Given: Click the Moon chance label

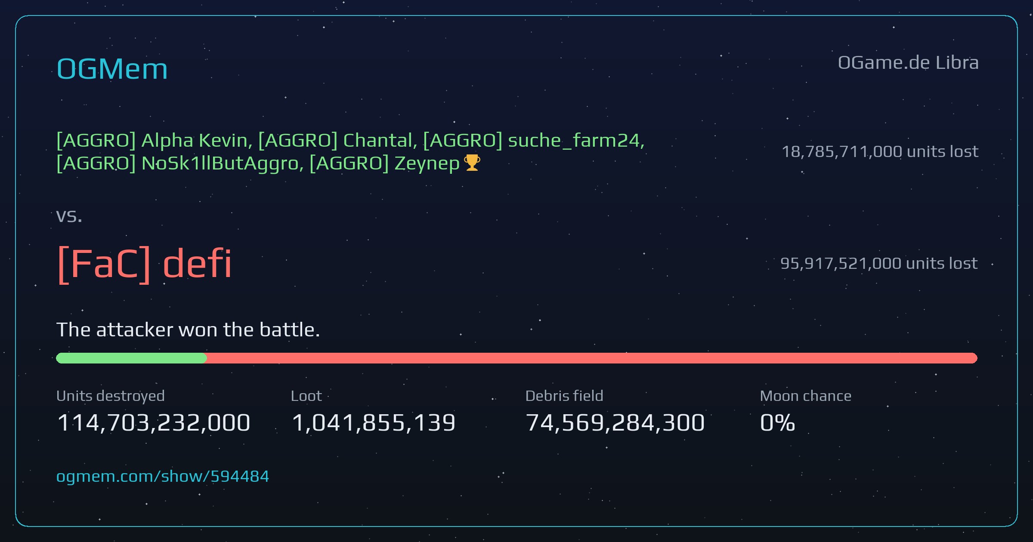Looking at the screenshot, I should [806, 396].
